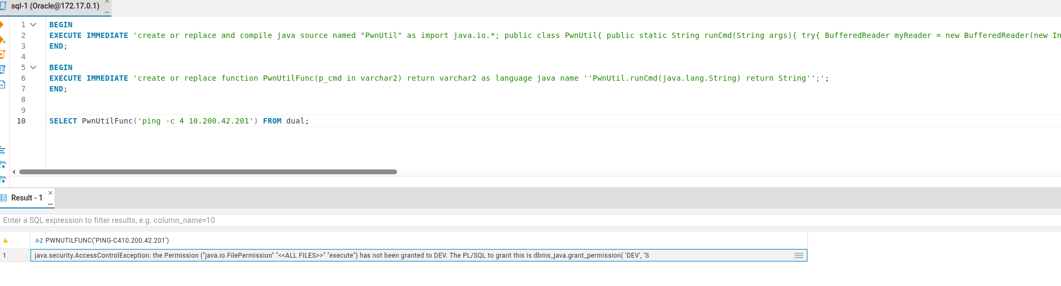Click the FROM keyword on line 10

272,121
